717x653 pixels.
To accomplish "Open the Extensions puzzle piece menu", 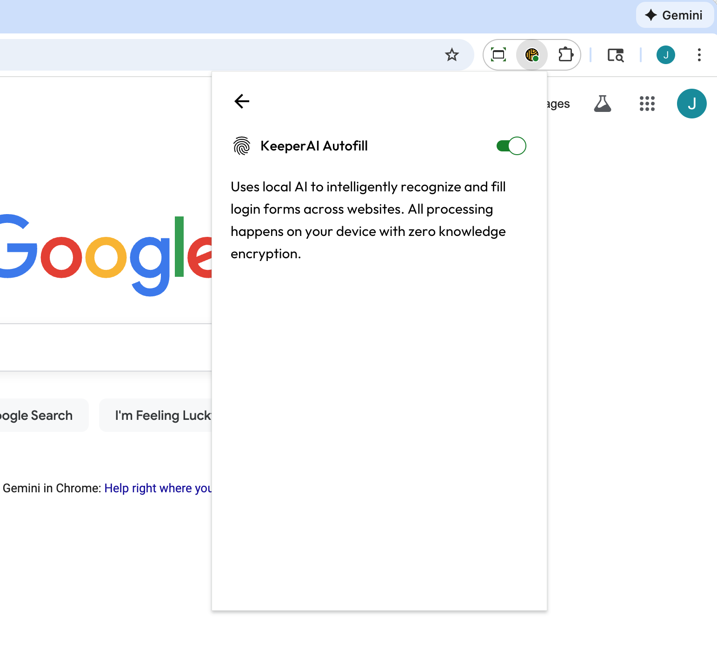I will 565,55.
